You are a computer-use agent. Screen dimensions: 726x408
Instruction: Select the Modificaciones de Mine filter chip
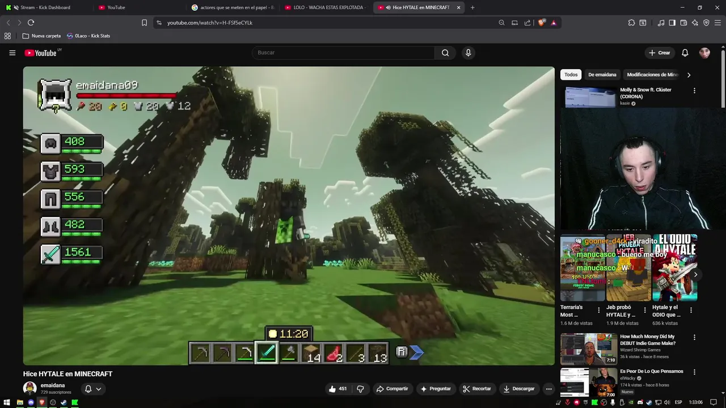pyautogui.click(x=652, y=75)
